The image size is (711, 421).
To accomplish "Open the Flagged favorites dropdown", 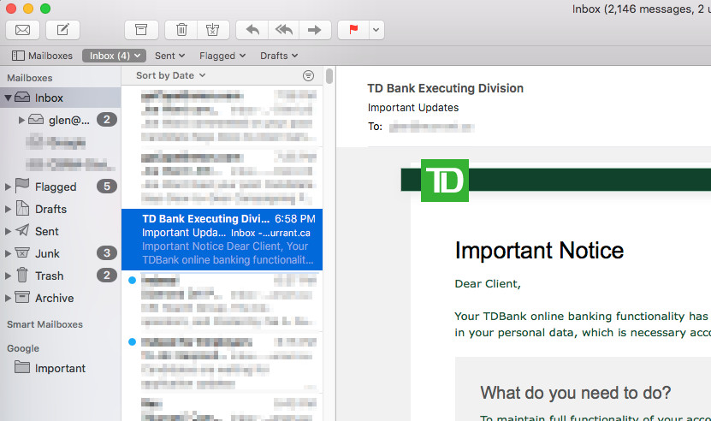I will 222,56.
